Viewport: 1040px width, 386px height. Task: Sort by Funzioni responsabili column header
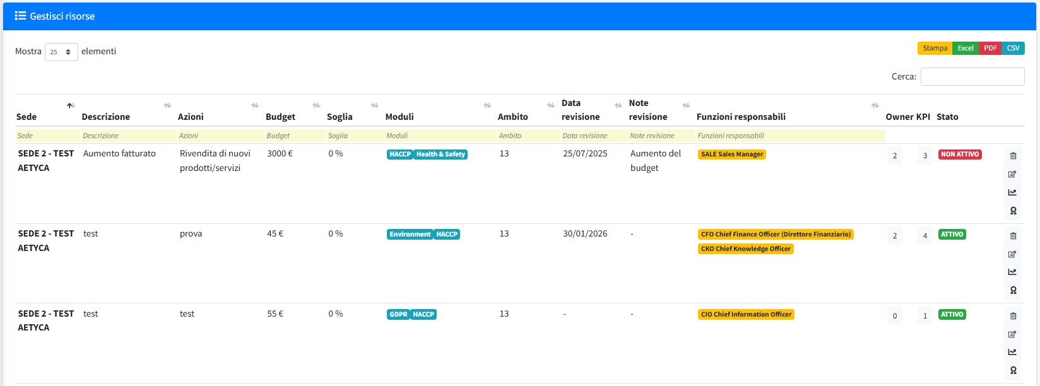(741, 117)
